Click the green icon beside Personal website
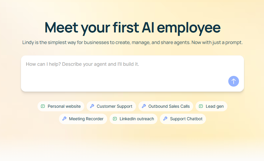The width and height of the screenshot is (264, 161). click(x=43, y=106)
